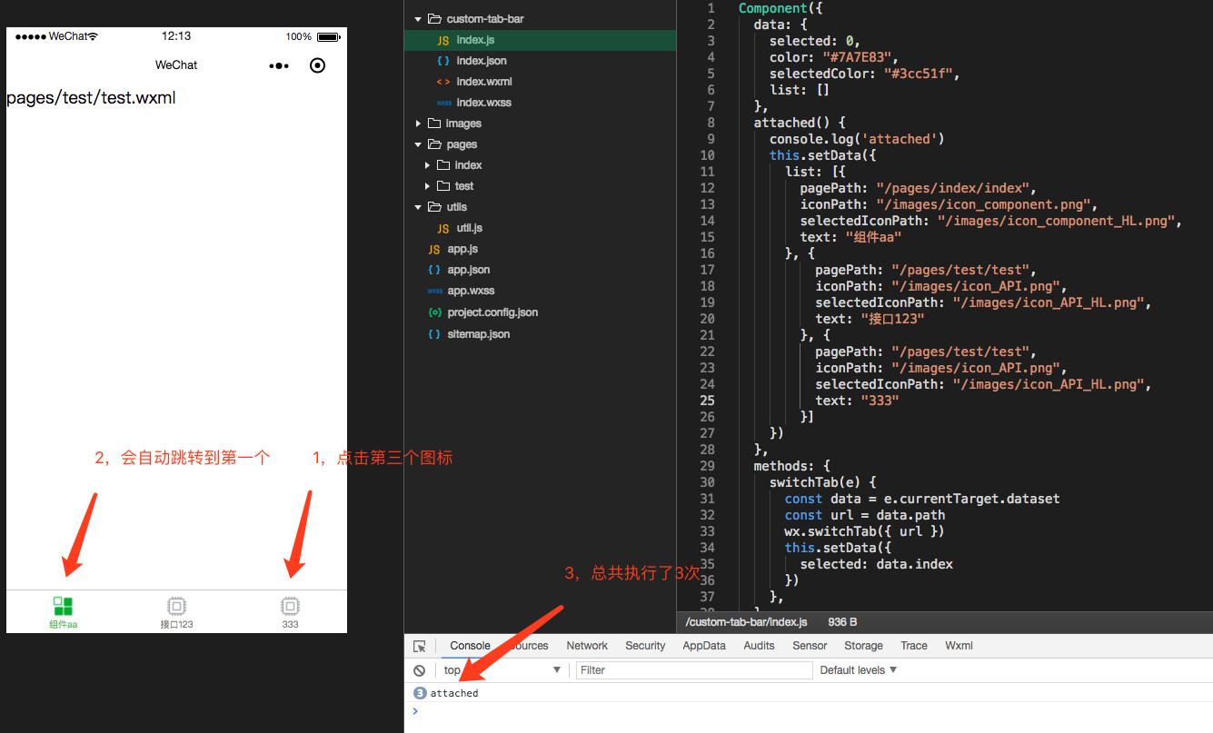
Task: Click the pages folder icon
Action: tap(434, 144)
